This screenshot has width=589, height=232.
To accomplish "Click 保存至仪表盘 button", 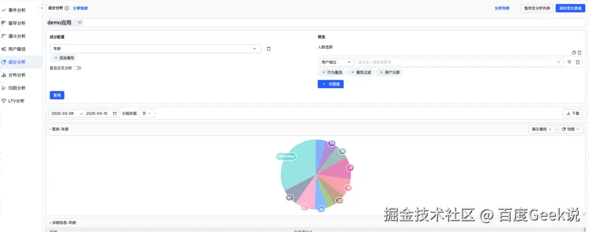I will click(570, 8).
